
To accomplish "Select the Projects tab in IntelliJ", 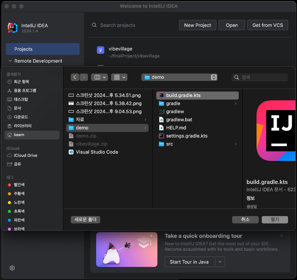I will tap(43, 49).
